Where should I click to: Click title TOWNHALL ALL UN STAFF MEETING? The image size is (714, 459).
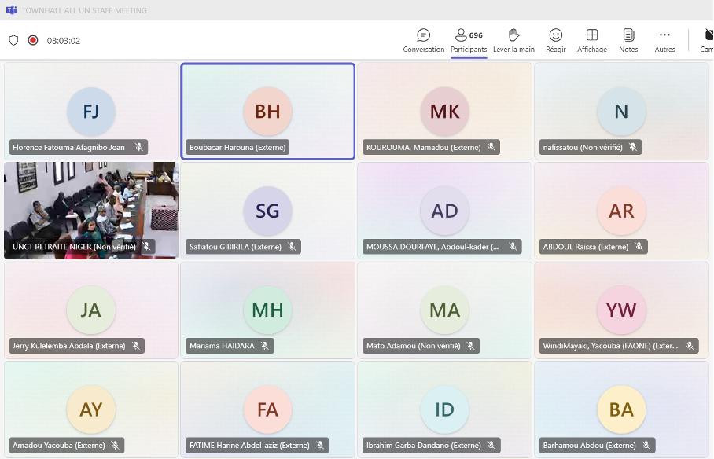84,10
